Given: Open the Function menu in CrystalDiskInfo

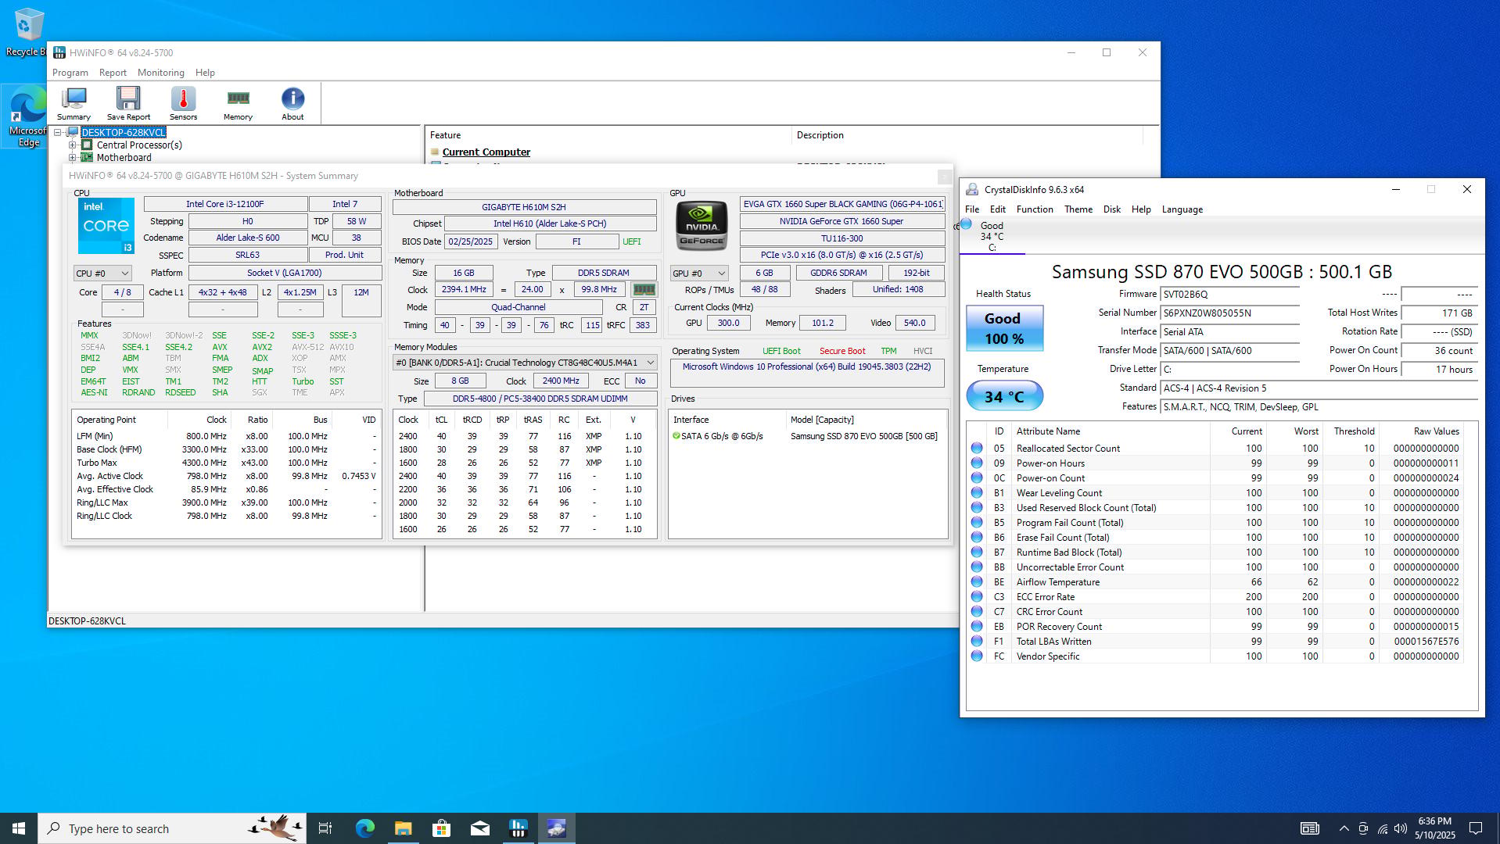Looking at the screenshot, I should click(1035, 209).
